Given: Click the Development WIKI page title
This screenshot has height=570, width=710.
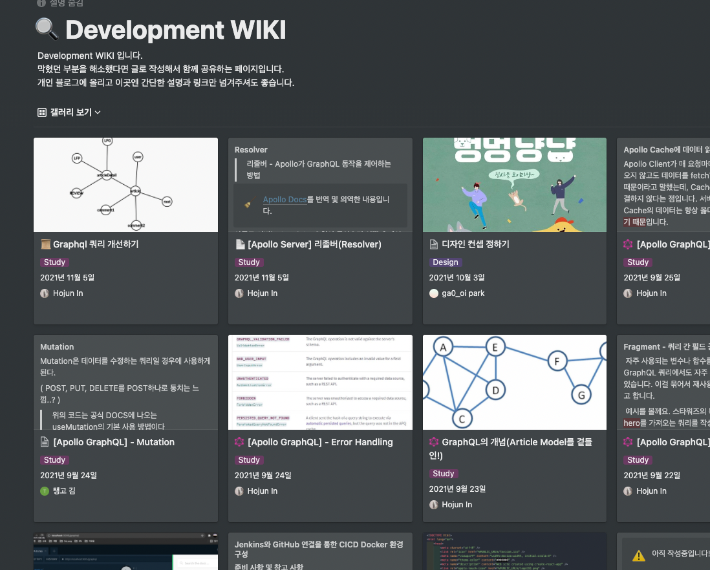Looking at the screenshot, I should pyautogui.click(x=175, y=30).
